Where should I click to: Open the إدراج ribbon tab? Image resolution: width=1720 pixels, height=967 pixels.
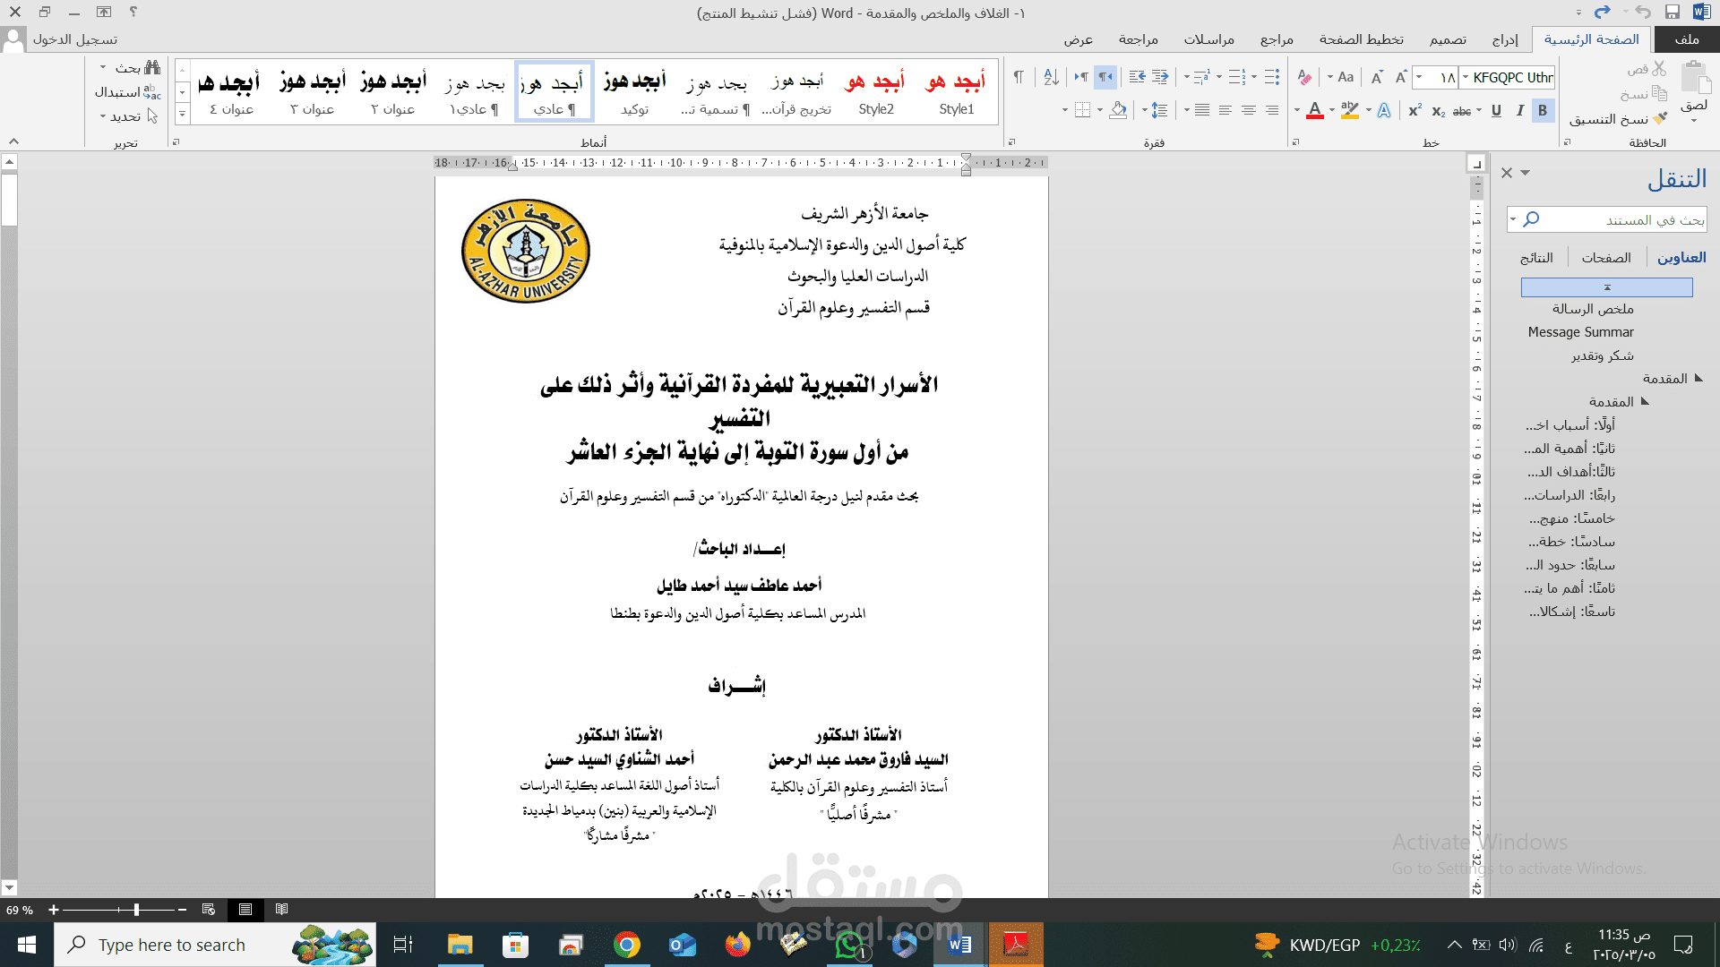1505,39
